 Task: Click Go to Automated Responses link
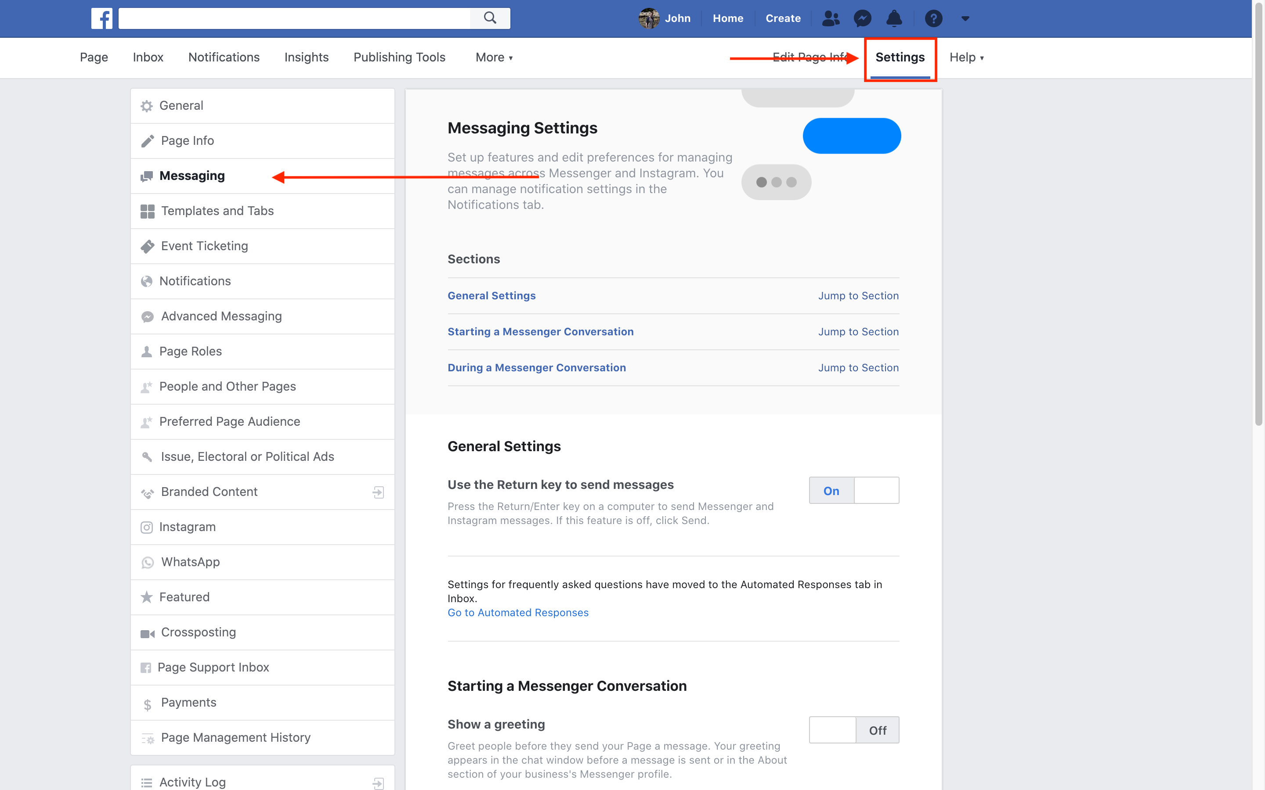517,613
